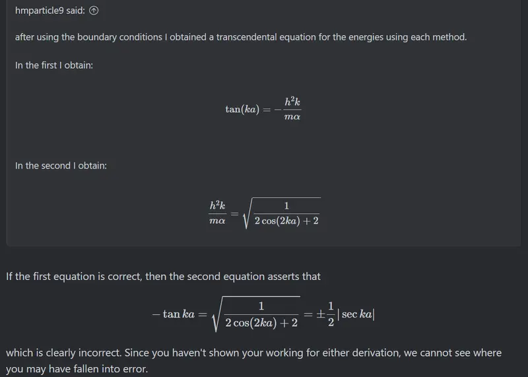Click the text 'In the first I obtain:'
The height and width of the screenshot is (377, 528).
54,65
